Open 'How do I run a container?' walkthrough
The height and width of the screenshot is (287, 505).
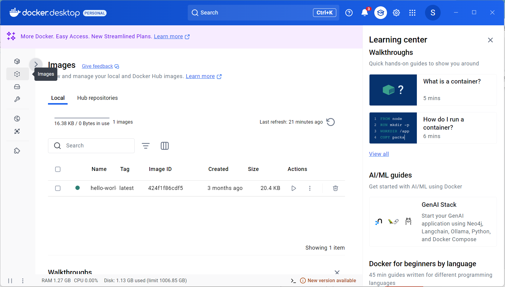point(433,128)
